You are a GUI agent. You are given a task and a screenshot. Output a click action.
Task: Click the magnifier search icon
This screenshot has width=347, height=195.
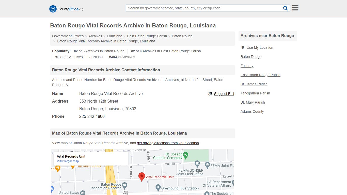point(286,8)
